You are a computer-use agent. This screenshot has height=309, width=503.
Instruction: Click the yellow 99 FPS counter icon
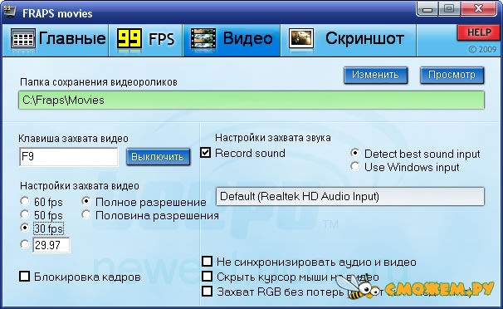pyautogui.click(x=129, y=39)
